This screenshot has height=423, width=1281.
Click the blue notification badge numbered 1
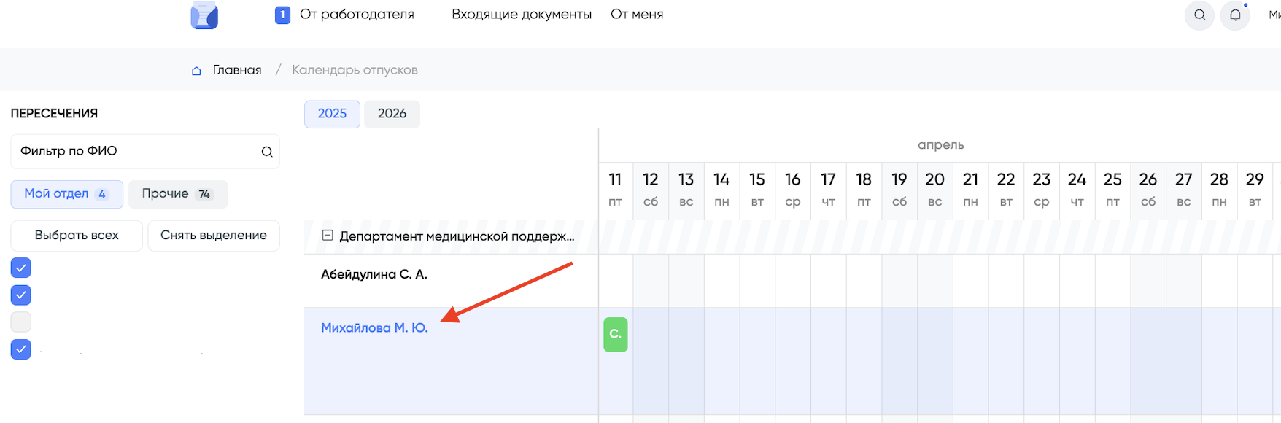pos(282,15)
